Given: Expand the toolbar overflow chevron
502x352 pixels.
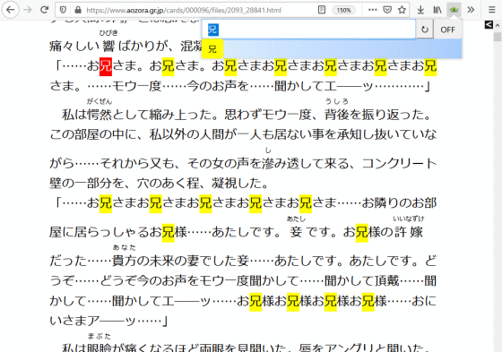Looking at the screenshot, I should click(471, 10).
